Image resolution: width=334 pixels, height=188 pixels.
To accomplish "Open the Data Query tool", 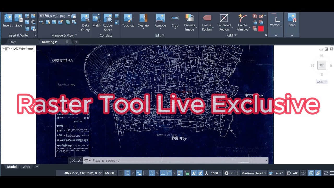I will [85, 22].
